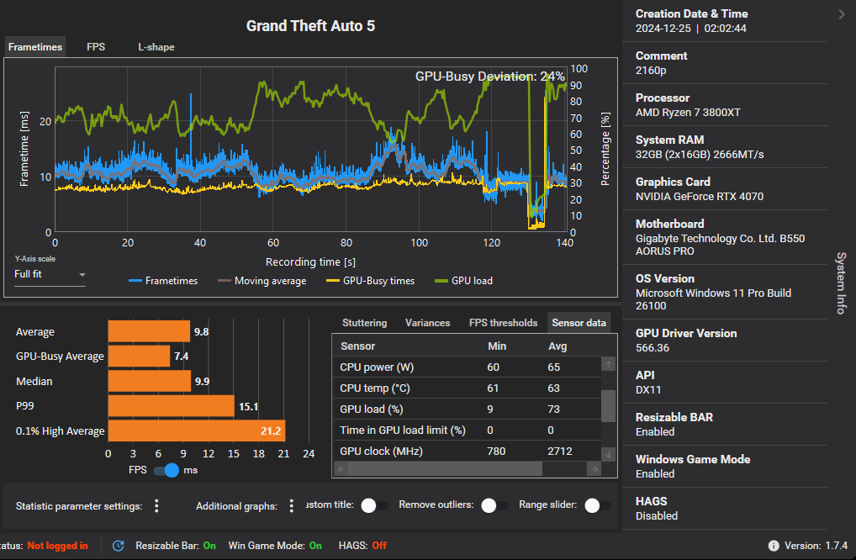The image size is (856, 560).
Task: Select the CPU power (W) row
Action: pyautogui.click(x=468, y=367)
